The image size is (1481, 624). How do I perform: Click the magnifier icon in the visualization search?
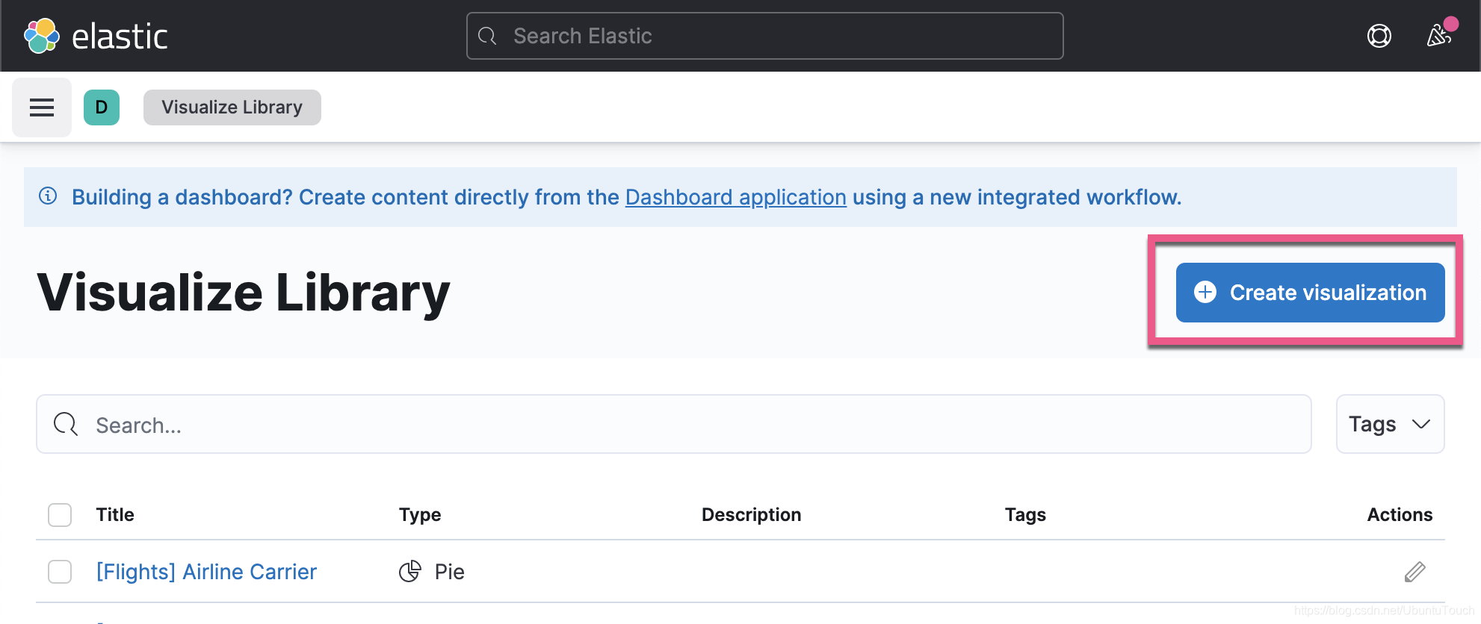(66, 424)
